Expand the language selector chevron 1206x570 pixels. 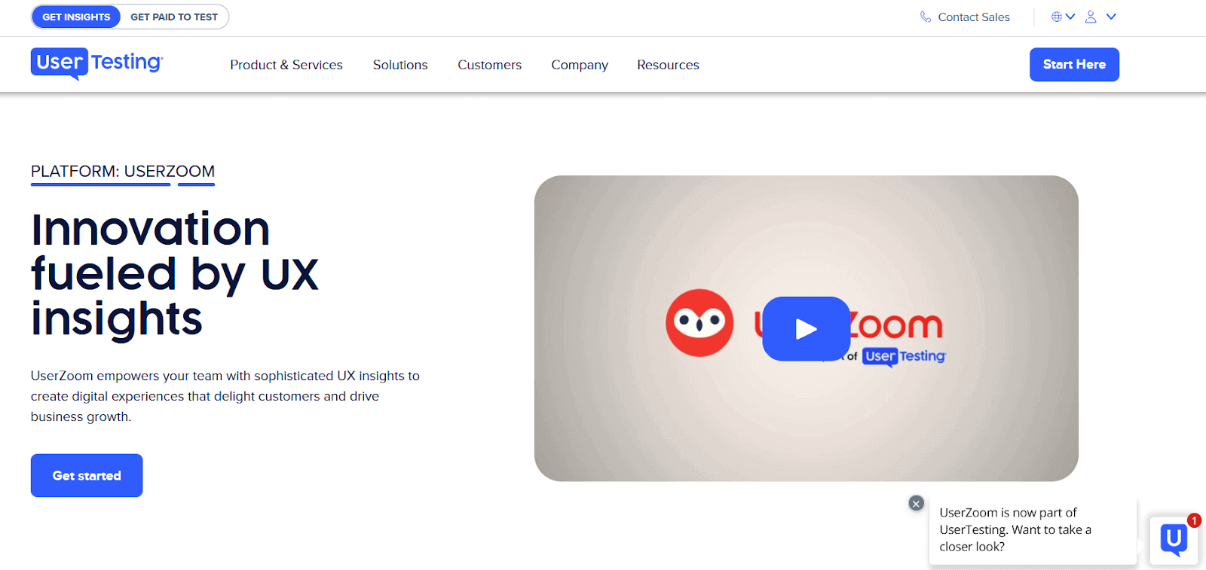pos(1070,17)
